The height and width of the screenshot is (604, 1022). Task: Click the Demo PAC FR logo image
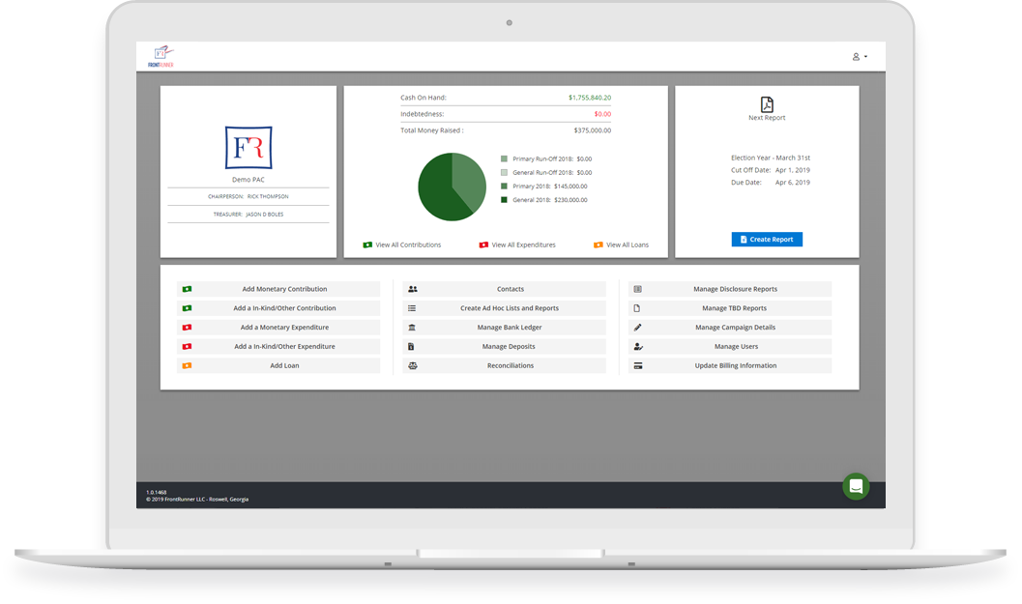click(x=248, y=148)
